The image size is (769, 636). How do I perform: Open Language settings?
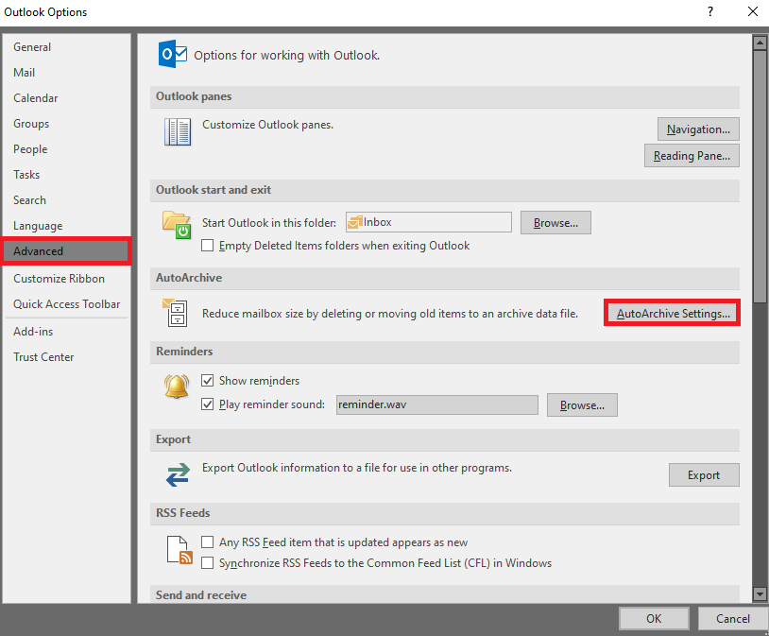pos(66,226)
